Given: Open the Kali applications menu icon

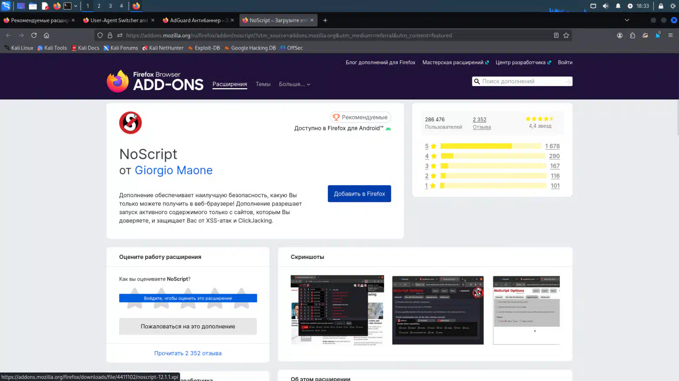Looking at the screenshot, I should tap(6, 6).
